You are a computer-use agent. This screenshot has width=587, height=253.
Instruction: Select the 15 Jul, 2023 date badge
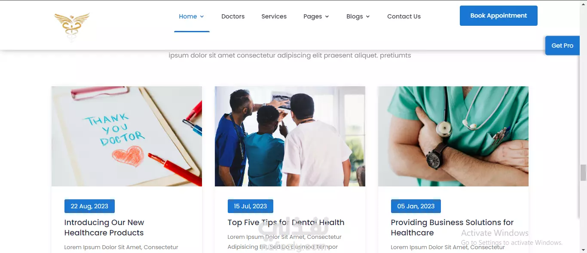pyautogui.click(x=251, y=206)
